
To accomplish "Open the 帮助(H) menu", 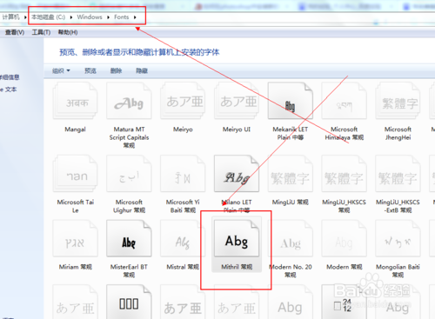I will click(x=68, y=32).
